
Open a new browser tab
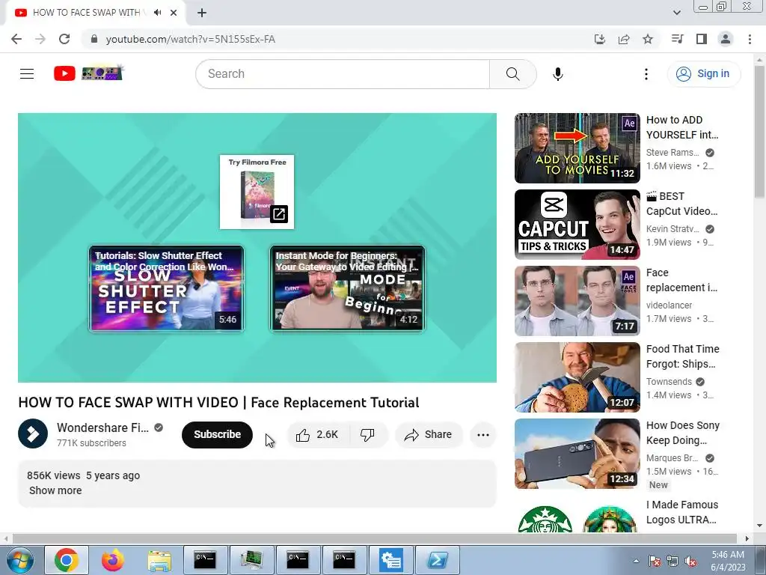(x=202, y=13)
